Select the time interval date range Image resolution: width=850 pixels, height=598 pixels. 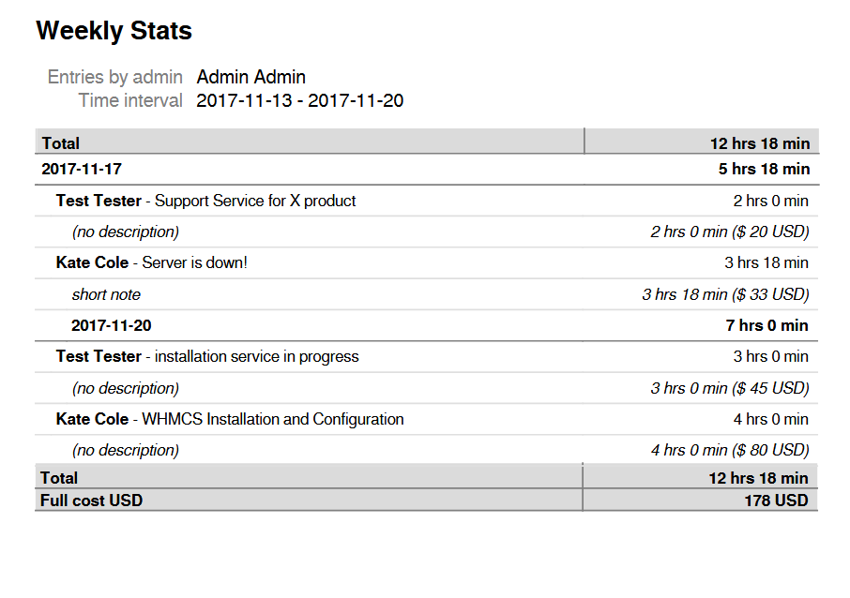pos(299,100)
